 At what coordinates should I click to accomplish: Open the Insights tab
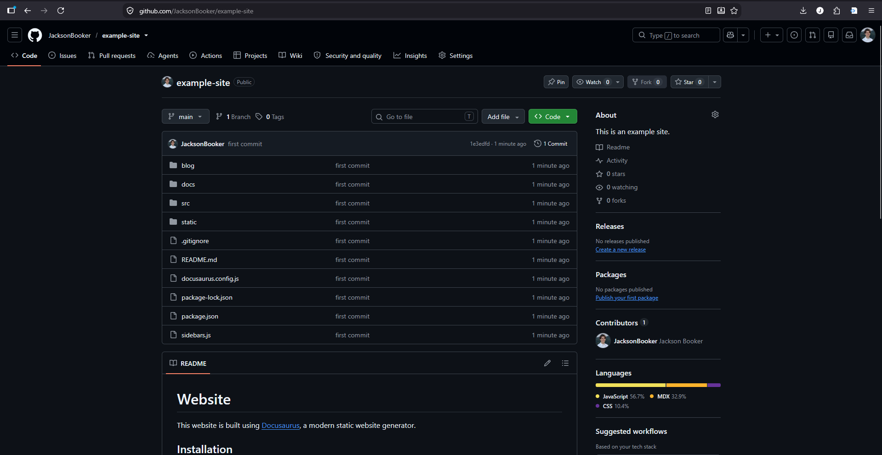[410, 55]
